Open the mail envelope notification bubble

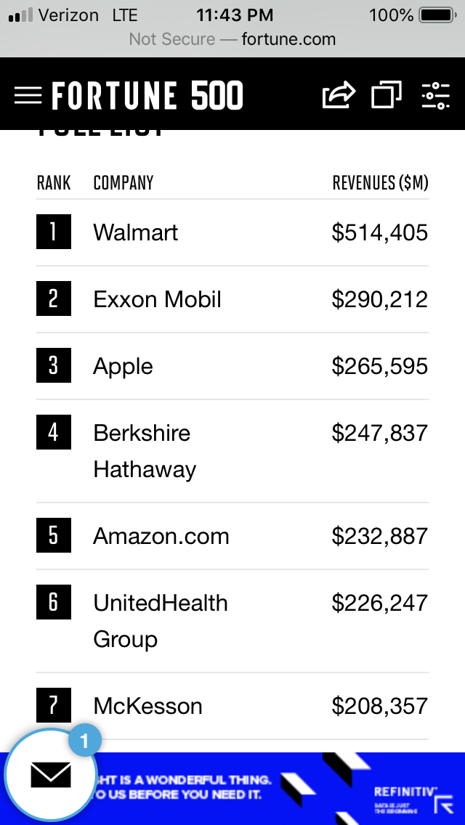pyautogui.click(x=51, y=776)
